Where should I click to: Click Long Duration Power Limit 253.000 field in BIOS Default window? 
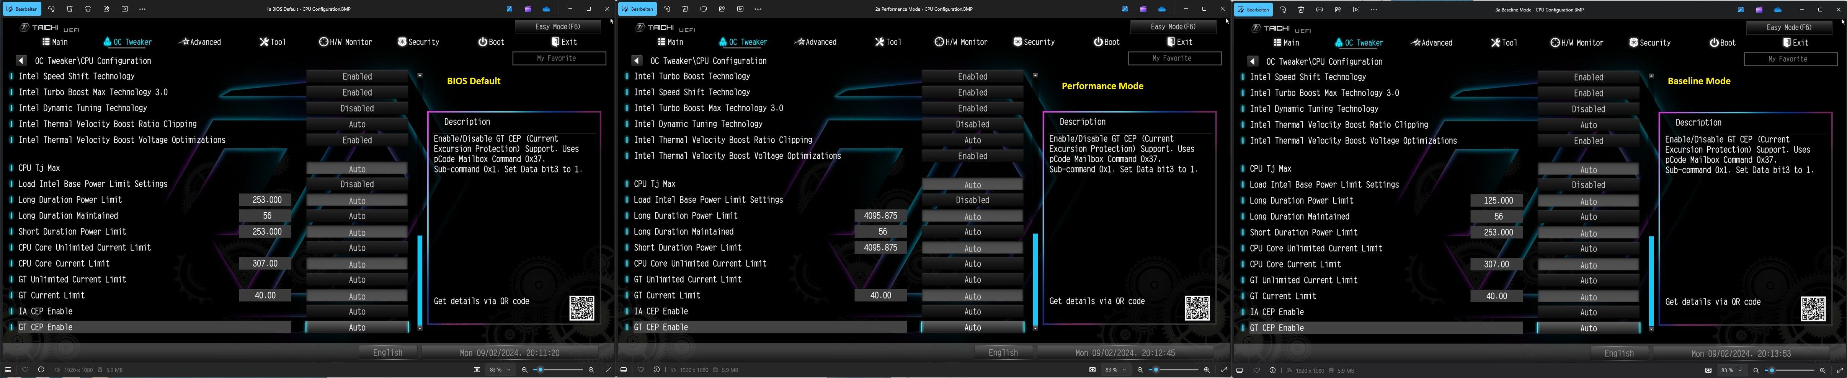266,200
